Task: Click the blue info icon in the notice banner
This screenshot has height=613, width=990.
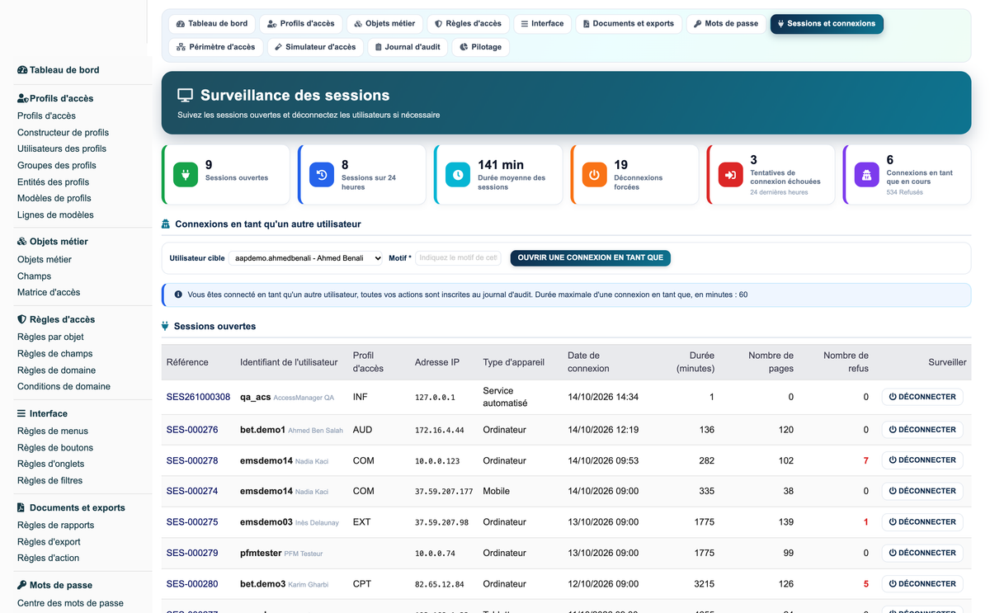Action: click(178, 295)
